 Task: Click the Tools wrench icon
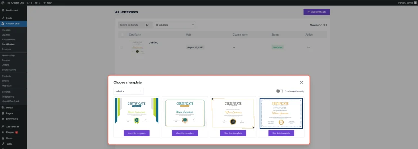[3, 144]
